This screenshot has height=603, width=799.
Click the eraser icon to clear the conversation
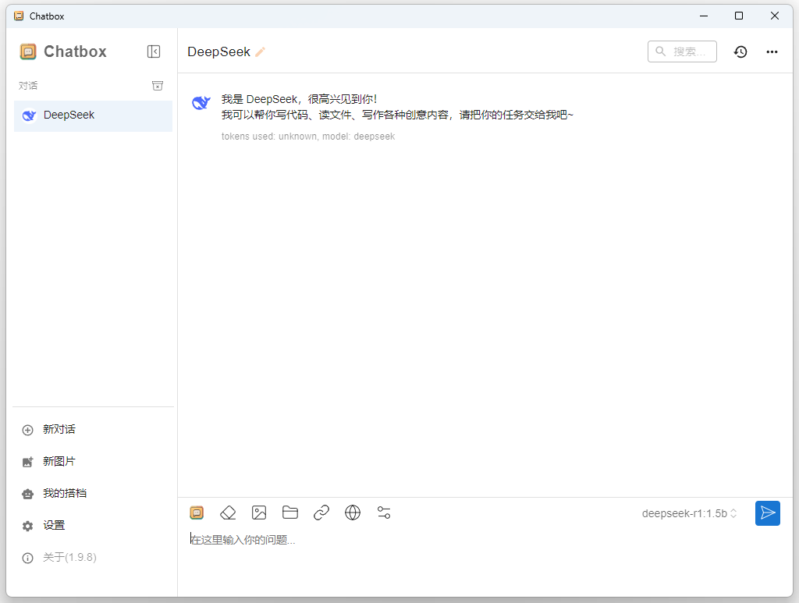[x=228, y=513]
